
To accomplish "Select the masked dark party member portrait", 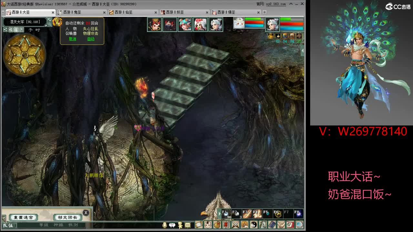I will [170, 24].
